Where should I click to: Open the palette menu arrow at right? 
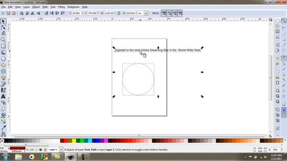(285, 140)
